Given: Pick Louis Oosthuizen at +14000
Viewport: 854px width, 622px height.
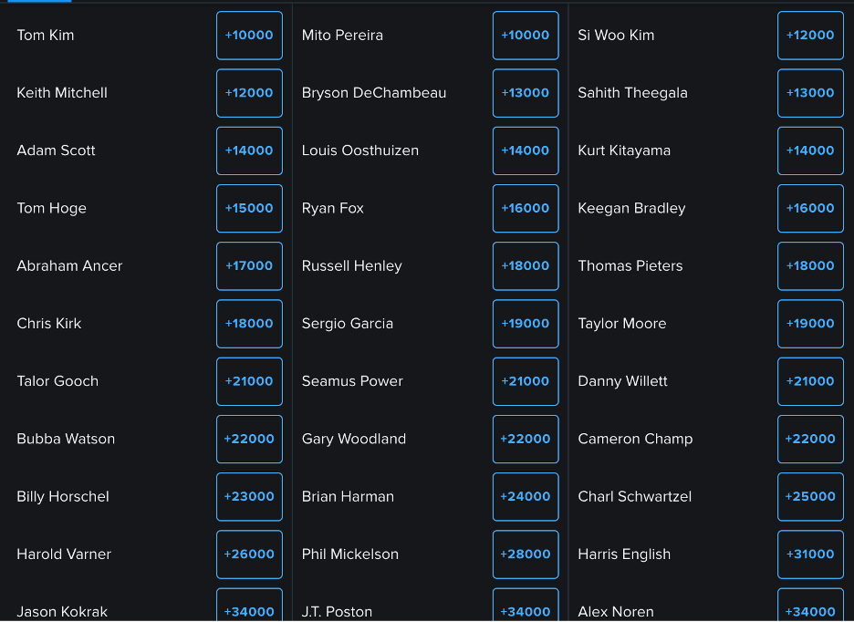Looking at the screenshot, I should click(x=526, y=150).
